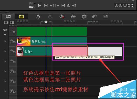Click the 00:00:04.00 ruler mark
Screen dimensions: 137x99
(70, 21)
